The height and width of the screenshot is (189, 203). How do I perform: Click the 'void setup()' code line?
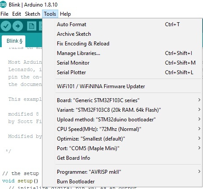(x=20, y=181)
